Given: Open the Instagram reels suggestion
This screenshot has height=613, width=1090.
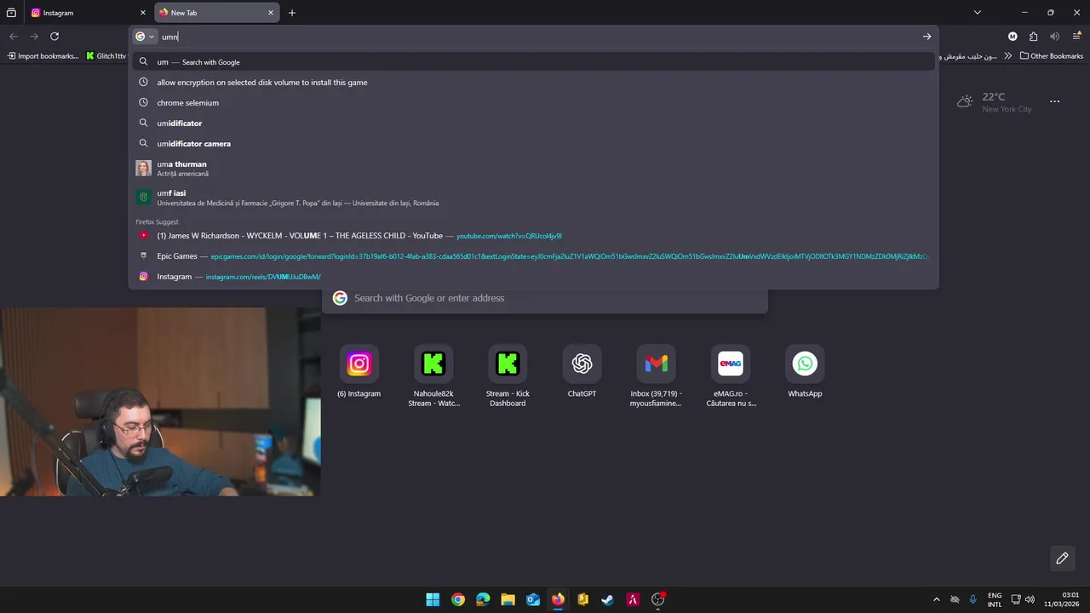Looking at the screenshot, I should coord(534,277).
